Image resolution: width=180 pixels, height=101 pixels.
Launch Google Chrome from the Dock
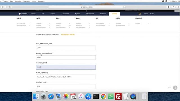(x=103, y=97)
